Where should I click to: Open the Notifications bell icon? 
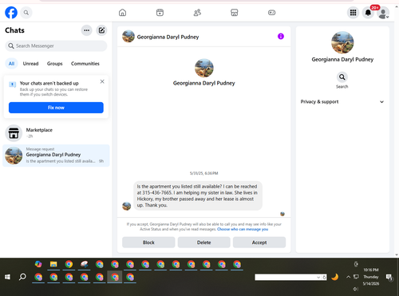[368, 13]
